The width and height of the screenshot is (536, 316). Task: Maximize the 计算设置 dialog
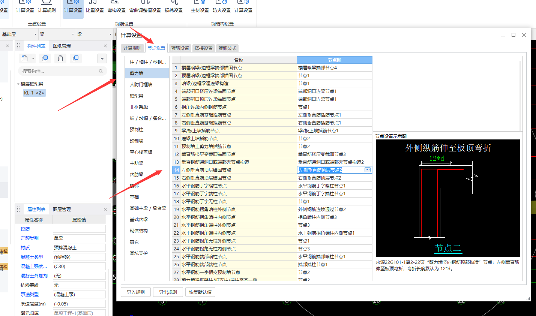pos(513,35)
